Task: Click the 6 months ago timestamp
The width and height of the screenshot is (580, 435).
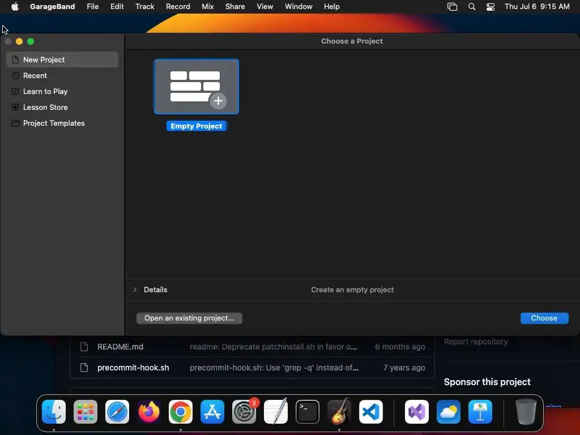Action: pos(400,347)
